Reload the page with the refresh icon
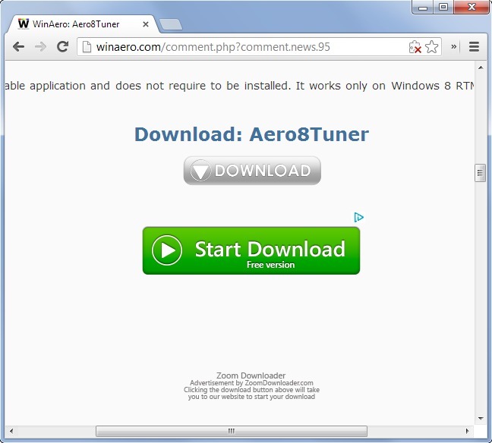492x443 pixels. [62, 47]
